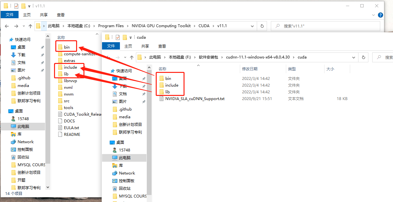Open the 共享 ribbon tab

(x=44, y=14)
